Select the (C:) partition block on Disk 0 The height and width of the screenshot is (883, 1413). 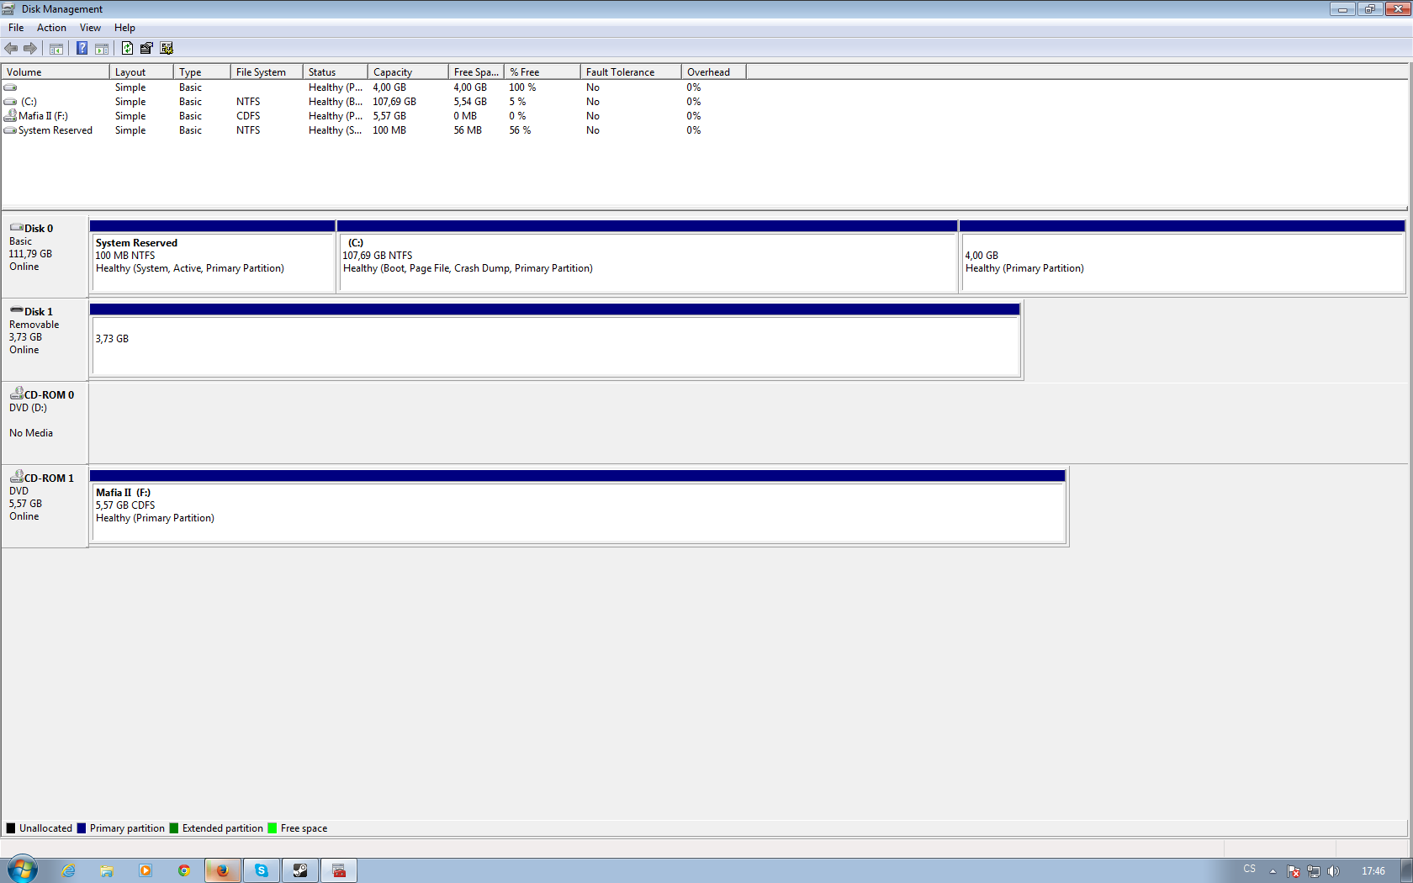coord(647,262)
